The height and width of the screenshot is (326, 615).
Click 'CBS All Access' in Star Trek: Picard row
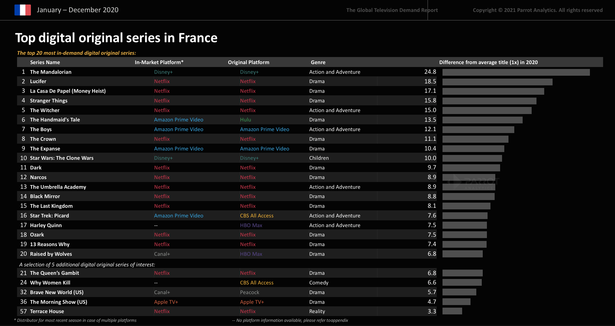point(257,216)
